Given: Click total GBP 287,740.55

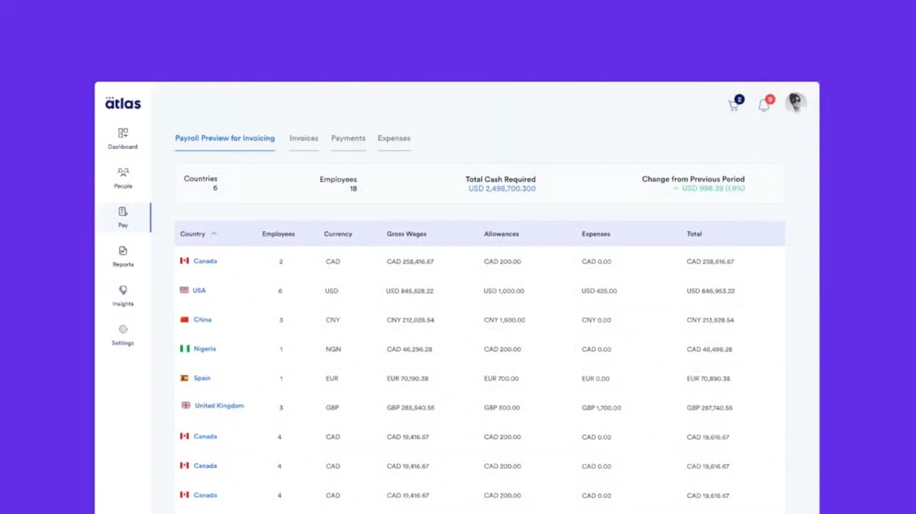Looking at the screenshot, I should coord(710,408).
